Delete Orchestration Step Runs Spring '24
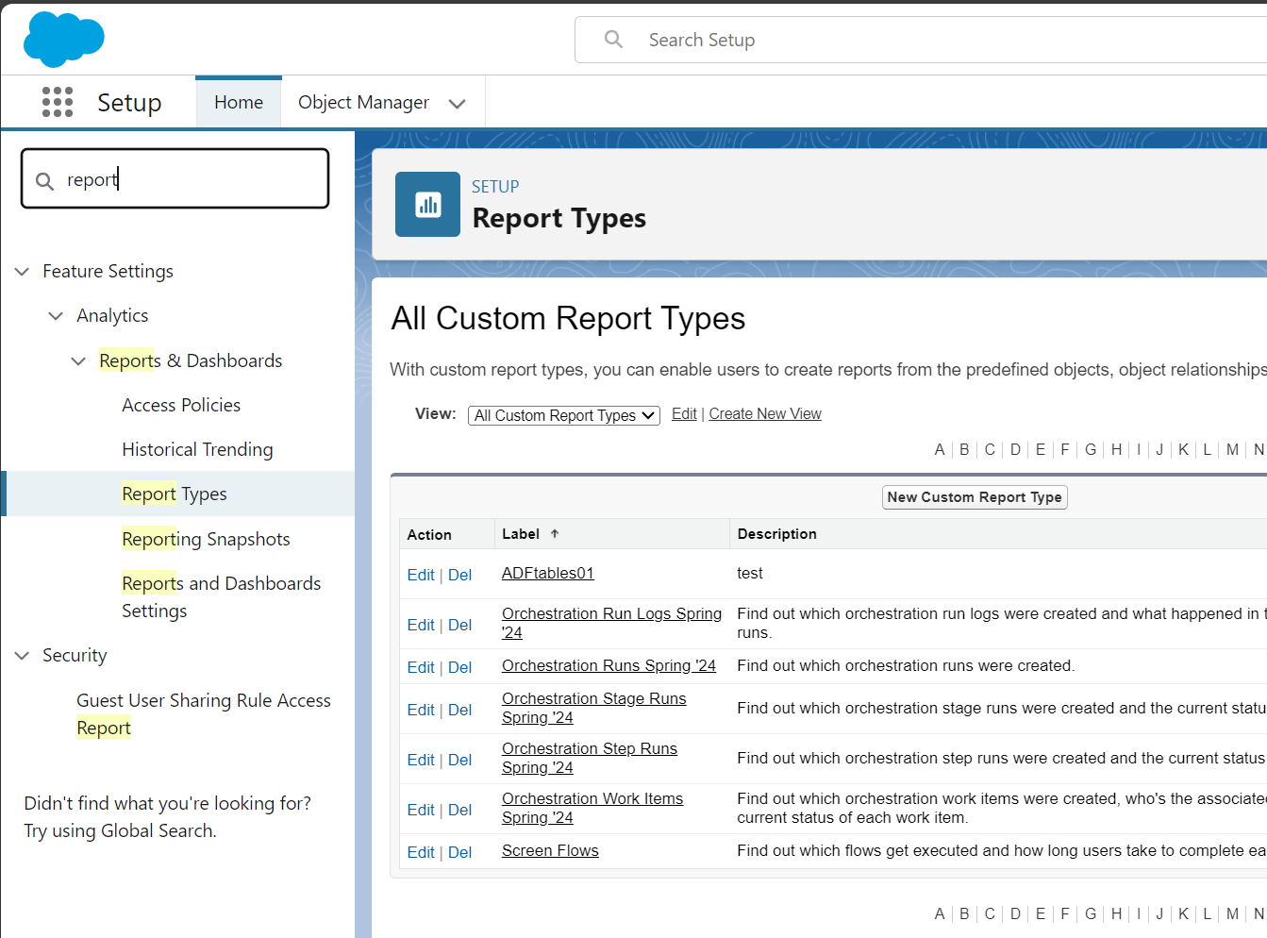1267x938 pixels. [x=459, y=760]
